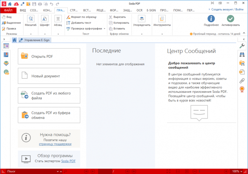Click the wrench properties icon on right sidebar

tap(242, 46)
